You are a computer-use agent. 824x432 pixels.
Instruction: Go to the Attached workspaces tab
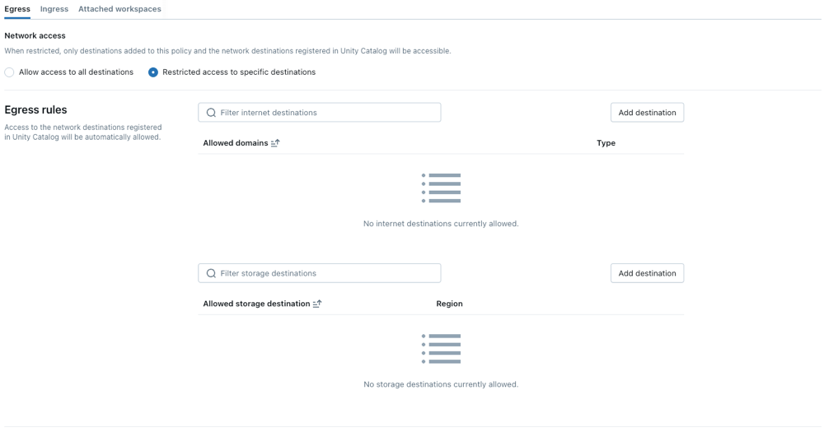click(x=119, y=9)
